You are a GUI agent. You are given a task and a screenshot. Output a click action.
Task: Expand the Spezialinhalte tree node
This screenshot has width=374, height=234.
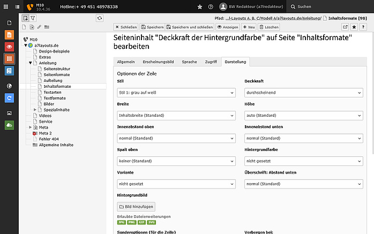35,110
